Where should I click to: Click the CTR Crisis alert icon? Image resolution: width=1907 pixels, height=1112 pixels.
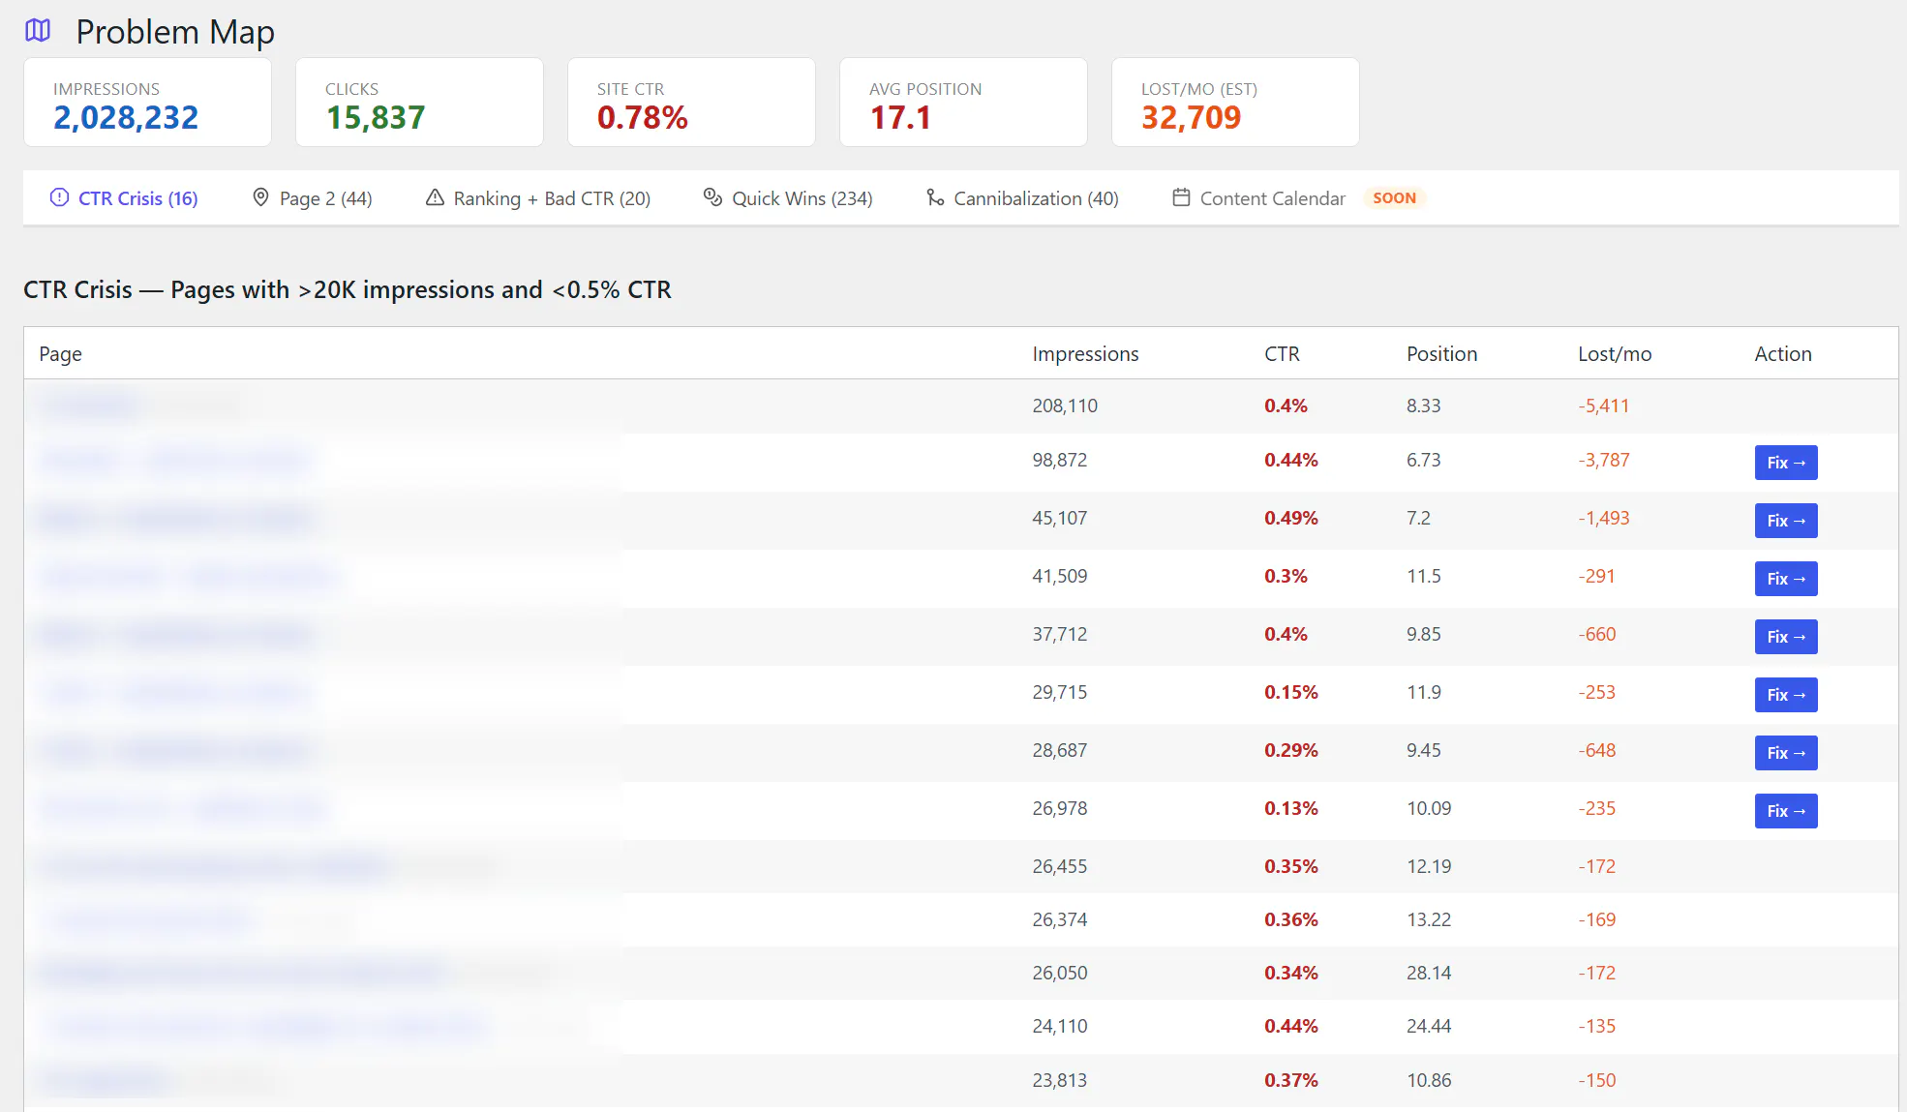[x=59, y=197]
